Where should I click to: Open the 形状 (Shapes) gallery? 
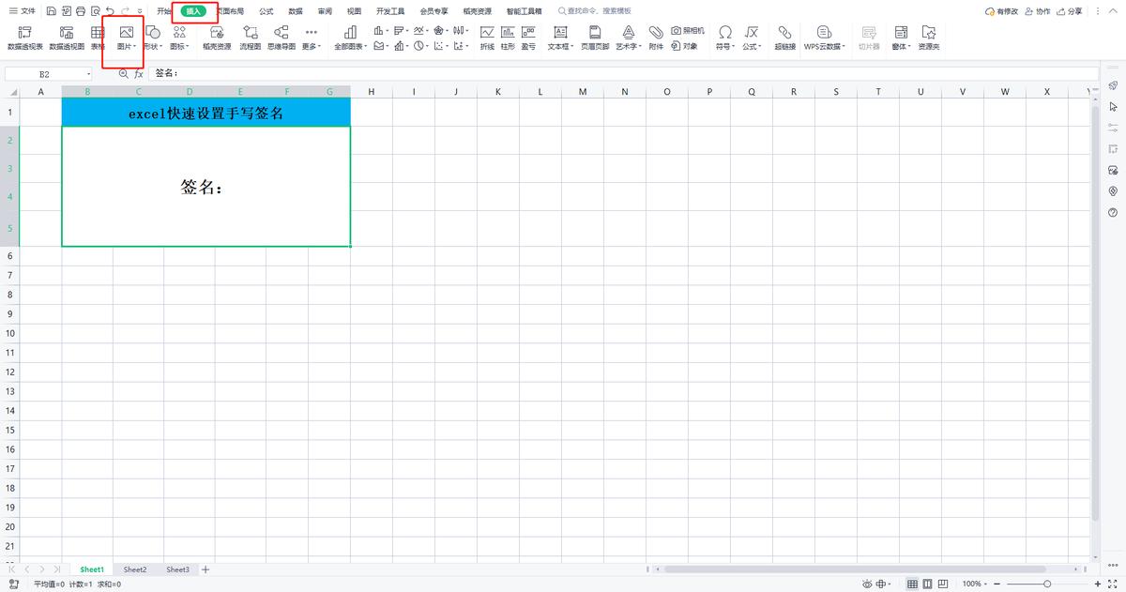(x=152, y=38)
